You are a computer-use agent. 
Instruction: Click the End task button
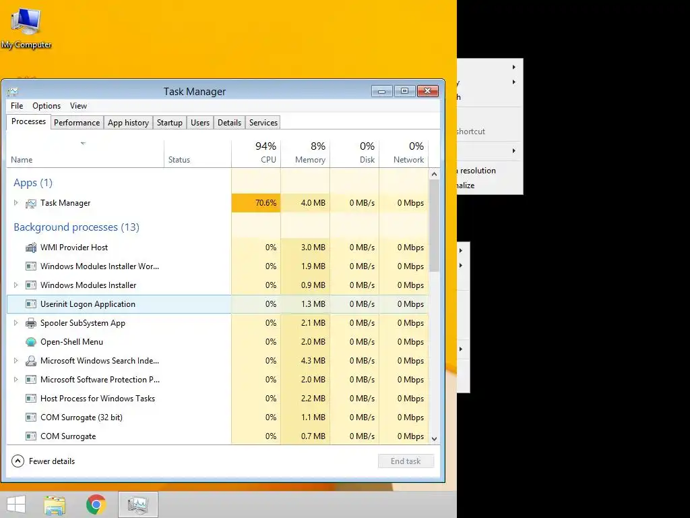(x=406, y=461)
